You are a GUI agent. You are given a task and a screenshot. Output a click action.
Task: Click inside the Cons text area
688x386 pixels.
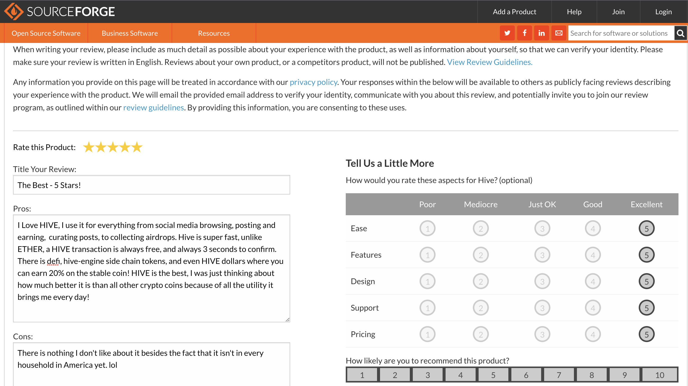point(151,364)
